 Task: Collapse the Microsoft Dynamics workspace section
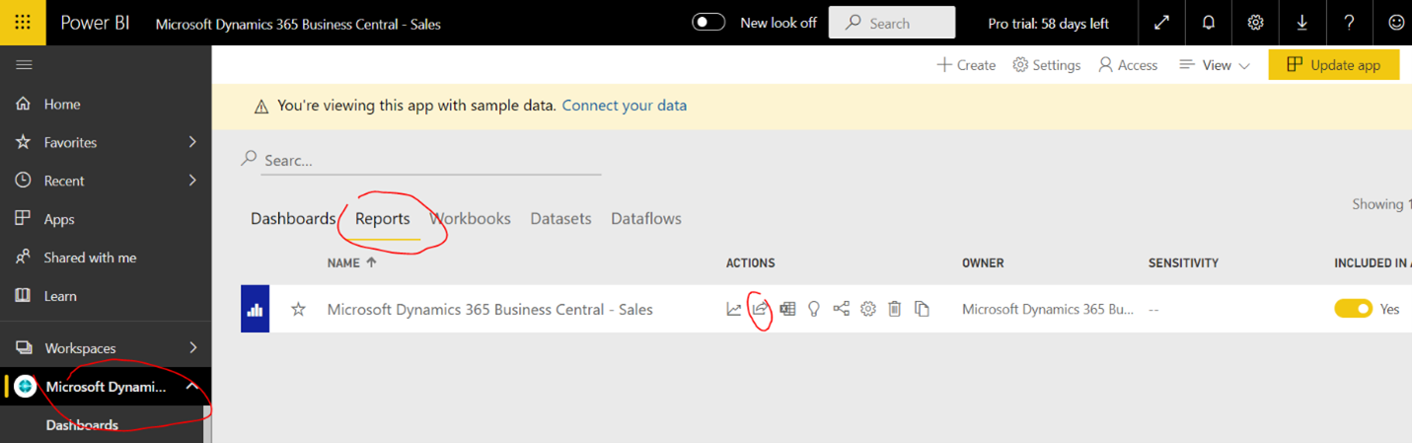coord(192,387)
